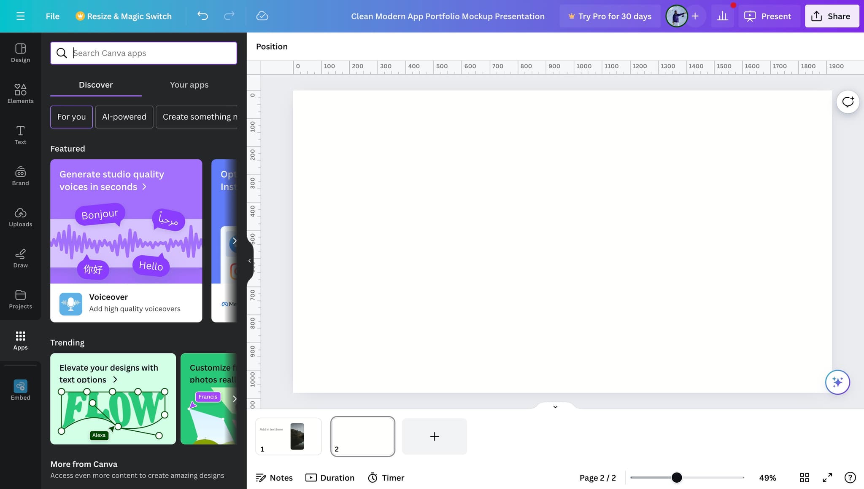The image size is (864, 489).
Task: Click the Undo arrow icon
Action: point(202,16)
